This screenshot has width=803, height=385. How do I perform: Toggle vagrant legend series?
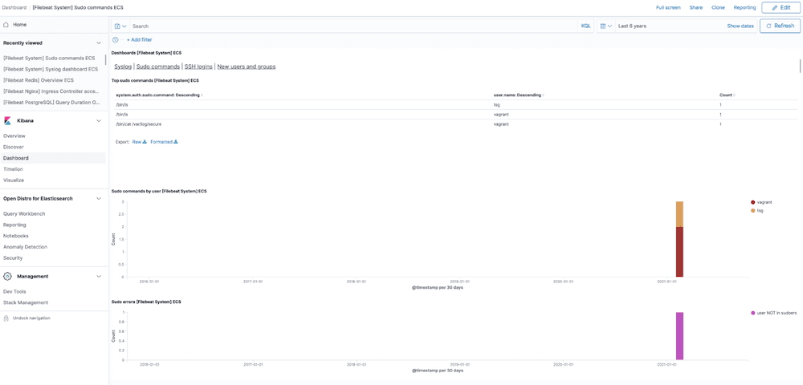(x=760, y=202)
